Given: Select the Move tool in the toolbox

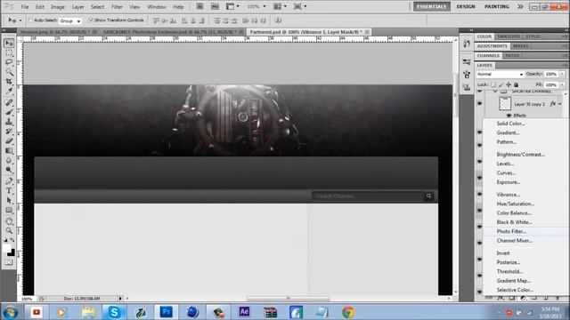Looking at the screenshot, I should tap(9, 44).
